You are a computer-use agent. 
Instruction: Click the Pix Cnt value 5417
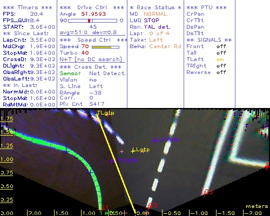[x=97, y=104]
